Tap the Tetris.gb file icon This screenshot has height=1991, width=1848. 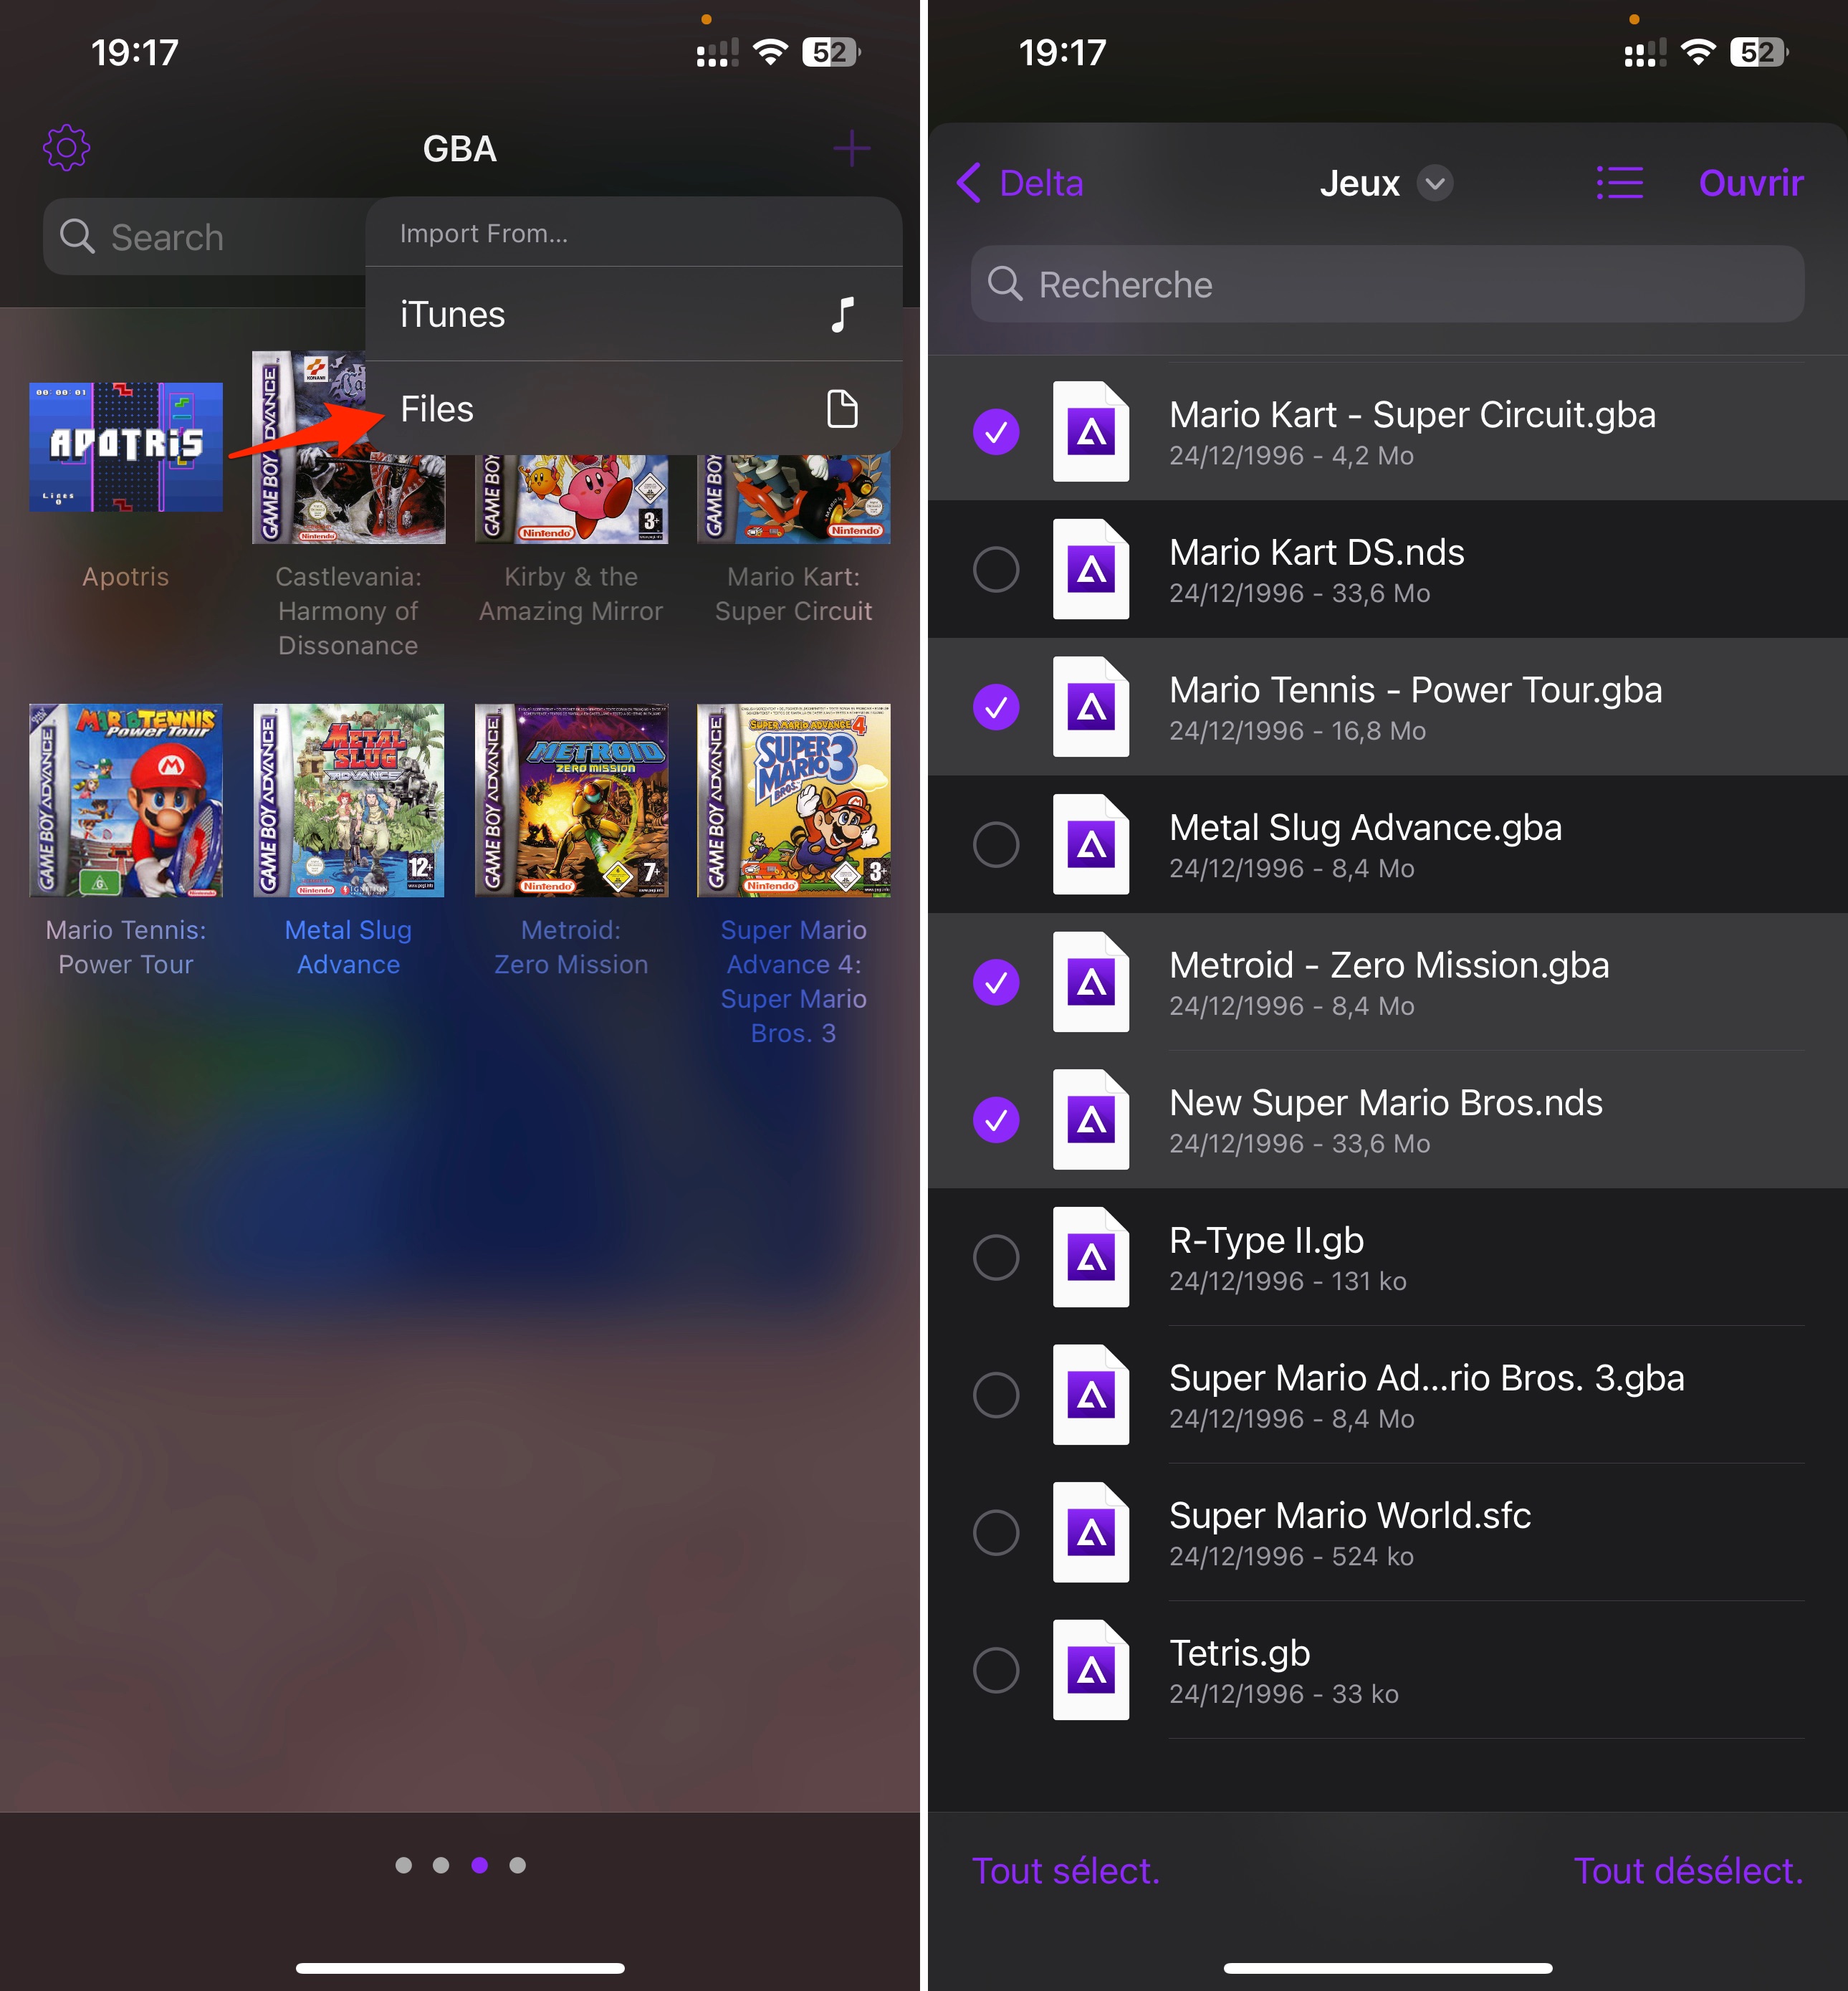[x=1091, y=1670]
